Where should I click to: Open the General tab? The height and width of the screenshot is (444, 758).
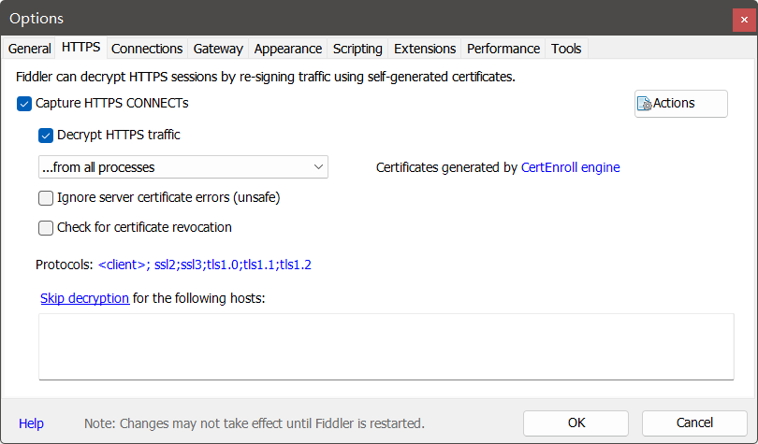[30, 49]
